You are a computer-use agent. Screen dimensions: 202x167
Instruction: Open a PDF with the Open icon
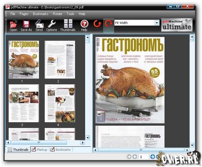point(13,26)
